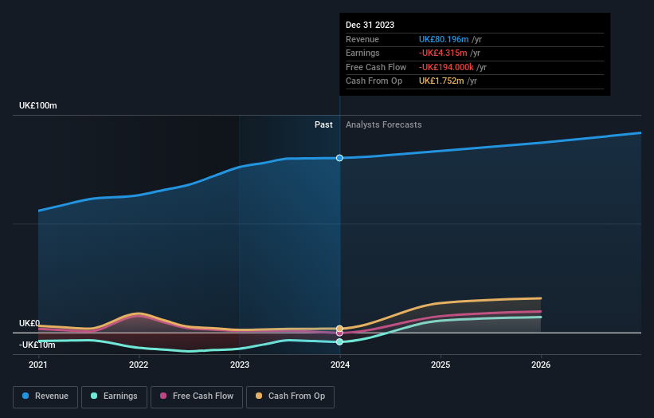654x418 pixels.
Task: Toggle the Earnings legend button
Action: click(x=114, y=396)
